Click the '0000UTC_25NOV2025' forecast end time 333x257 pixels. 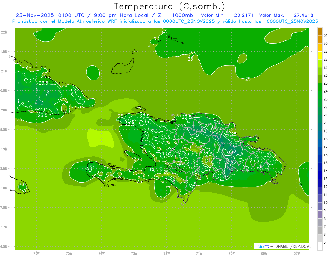coord(292,21)
